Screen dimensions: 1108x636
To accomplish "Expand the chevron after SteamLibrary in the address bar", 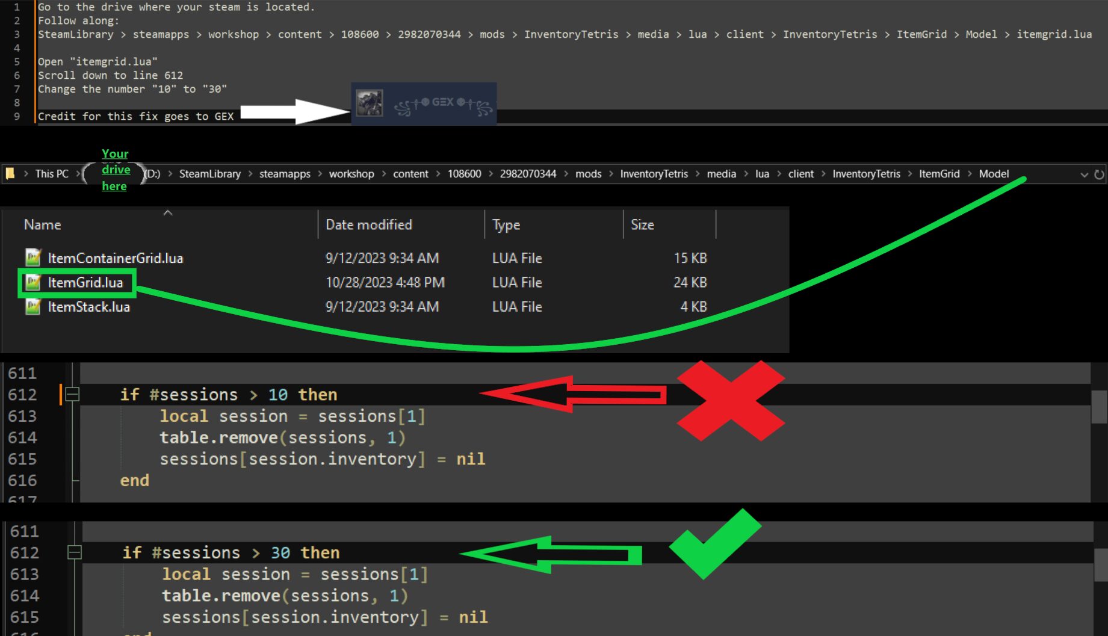I will click(250, 174).
